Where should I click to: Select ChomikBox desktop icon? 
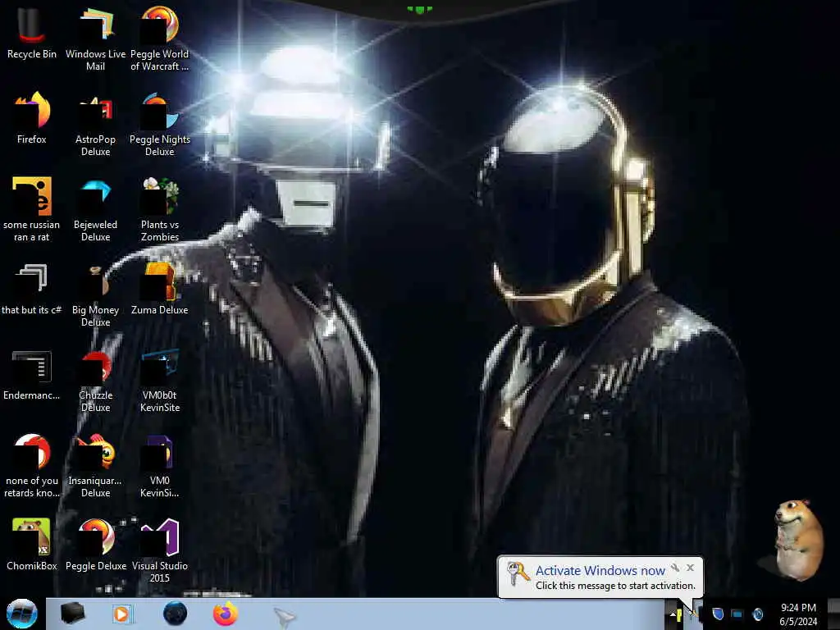tap(31, 544)
